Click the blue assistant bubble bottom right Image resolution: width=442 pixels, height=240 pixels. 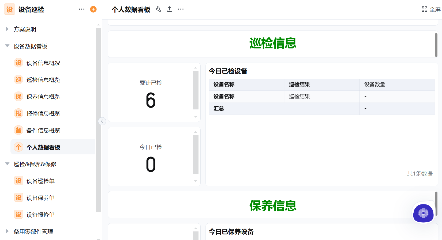click(x=423, y=214)
